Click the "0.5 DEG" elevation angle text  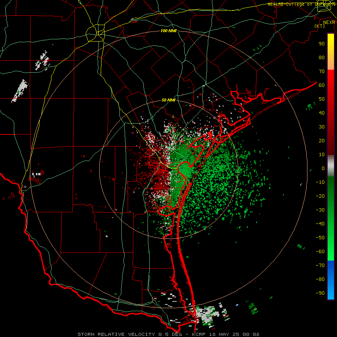[170, 334]
